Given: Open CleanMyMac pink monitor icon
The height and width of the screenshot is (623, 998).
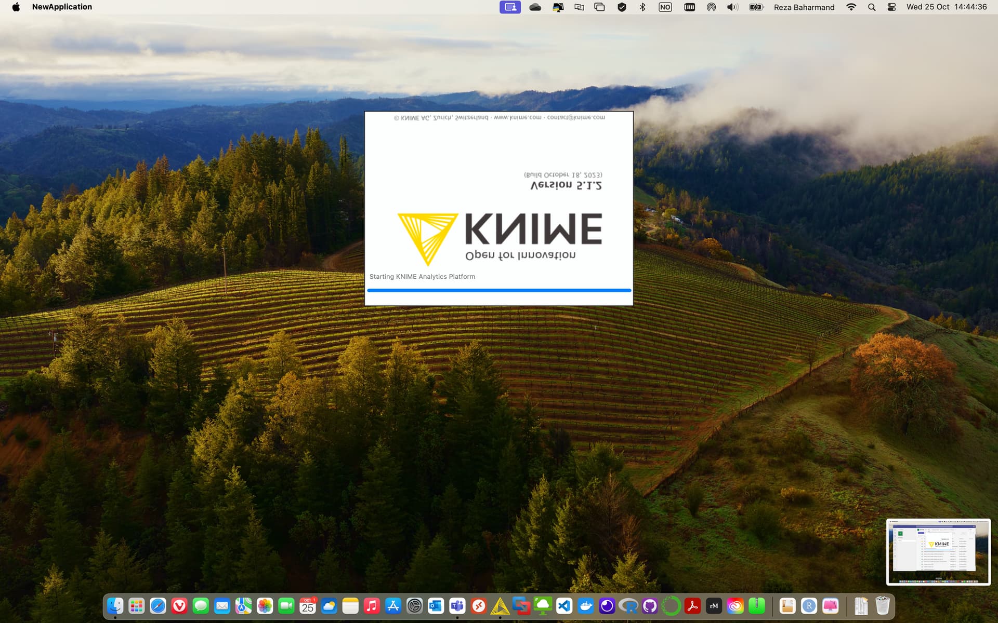Looking at the screenshot, I should point(831,606).
